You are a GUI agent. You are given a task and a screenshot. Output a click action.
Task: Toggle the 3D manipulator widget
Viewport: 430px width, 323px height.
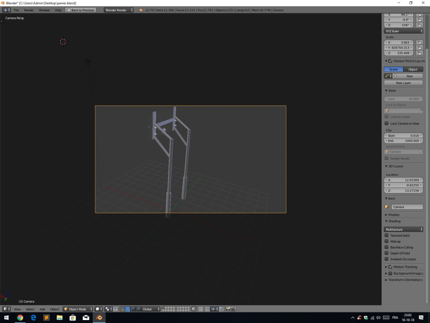click(122, 309)
